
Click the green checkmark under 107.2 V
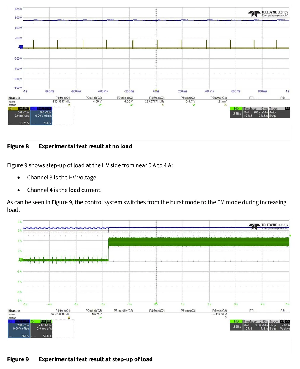coord(100,318)
